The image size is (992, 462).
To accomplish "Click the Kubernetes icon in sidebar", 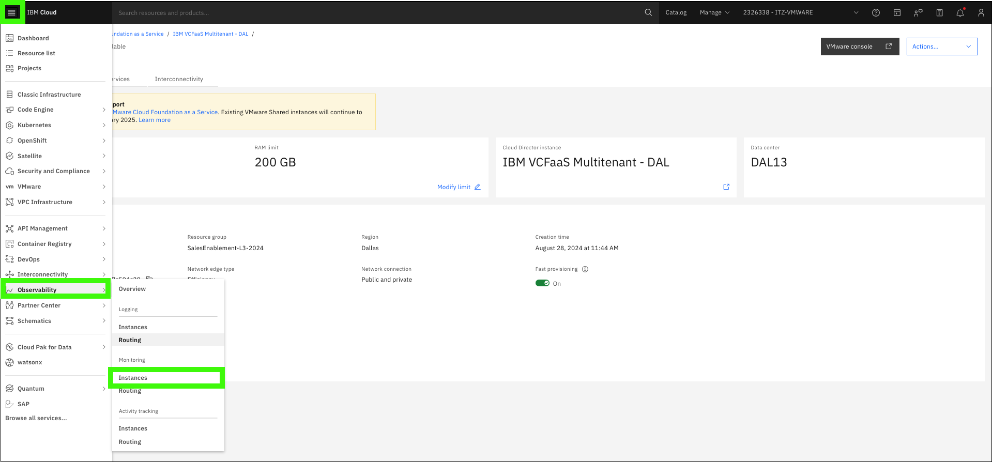I will [9, 125].
